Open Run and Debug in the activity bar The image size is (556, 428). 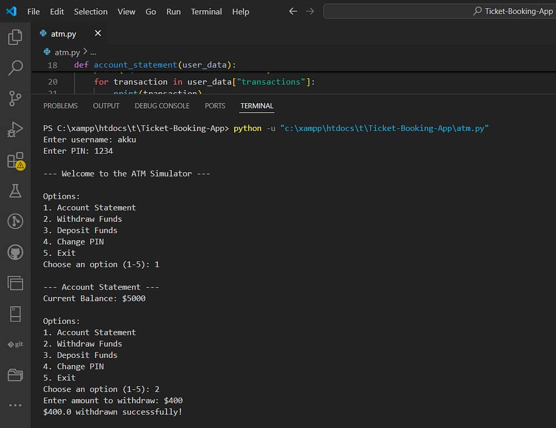tap(15, 129)
